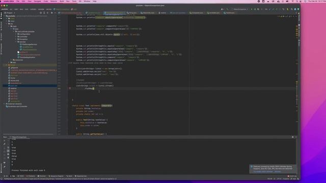Click the Build hammer icon in the toolbar

pos(227,9)
